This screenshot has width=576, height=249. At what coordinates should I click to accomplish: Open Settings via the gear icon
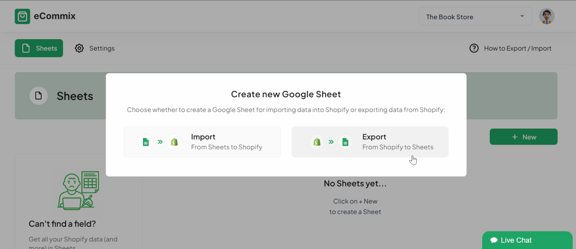click(x=79, y=48)
